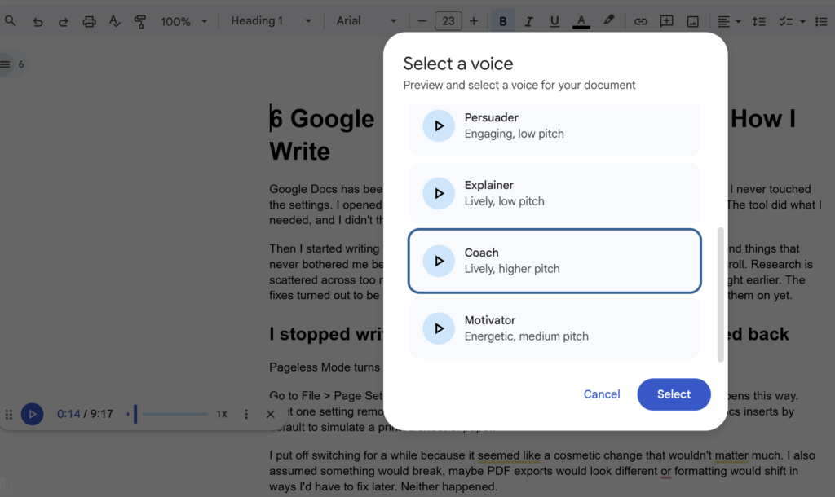Toggle underline formatting
This screenshot has height=497, width=835.
(x=554, y=21)
